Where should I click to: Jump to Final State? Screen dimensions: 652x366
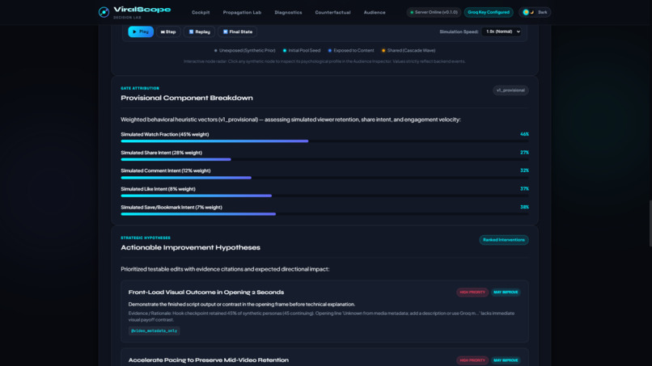pos(238,32)
